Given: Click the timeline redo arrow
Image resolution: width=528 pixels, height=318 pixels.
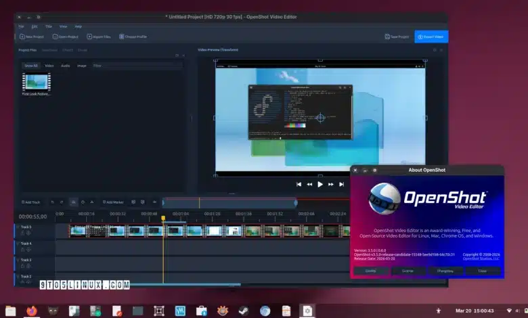Looking at the screenshot, I should 62,202.
